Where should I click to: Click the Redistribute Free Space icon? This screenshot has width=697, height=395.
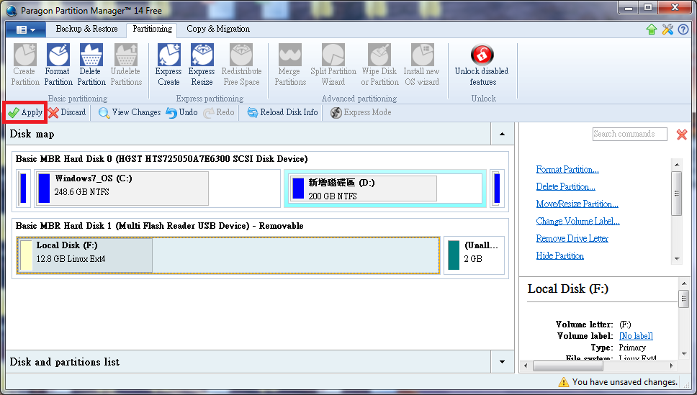coord(241,65)
